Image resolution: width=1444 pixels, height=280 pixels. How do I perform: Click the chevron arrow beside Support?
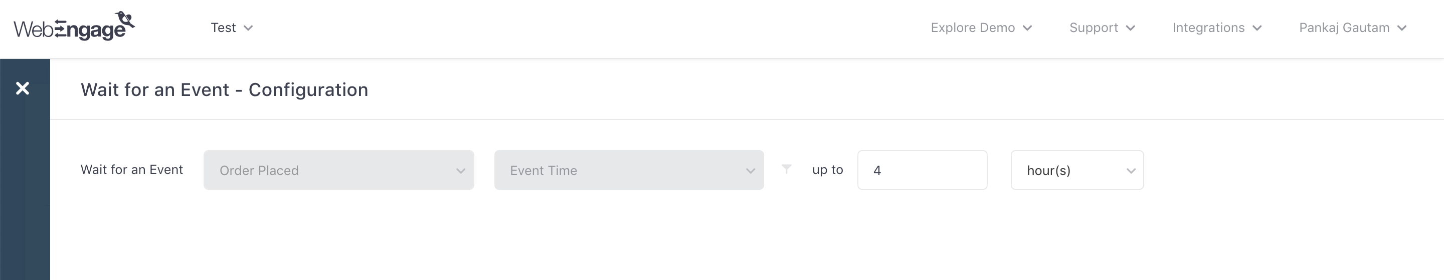1131,28
